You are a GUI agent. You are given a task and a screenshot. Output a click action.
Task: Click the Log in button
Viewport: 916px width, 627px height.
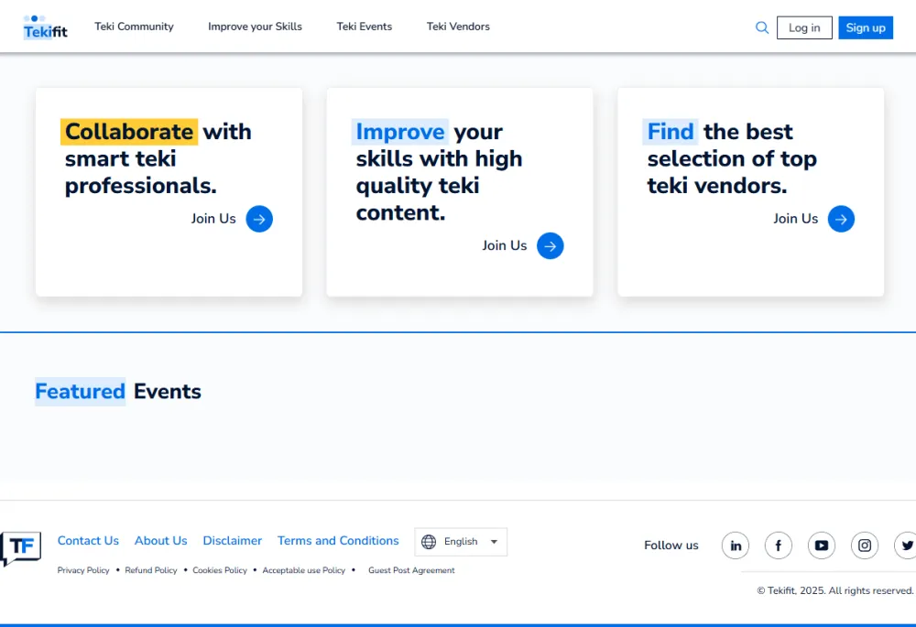pyautogui.click(x=804, y=27)
